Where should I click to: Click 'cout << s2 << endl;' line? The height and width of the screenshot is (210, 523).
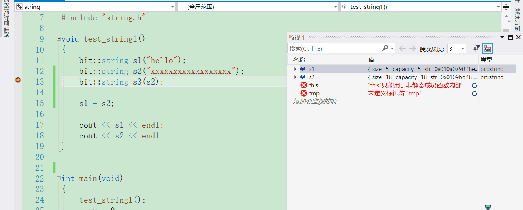(122, 136)
